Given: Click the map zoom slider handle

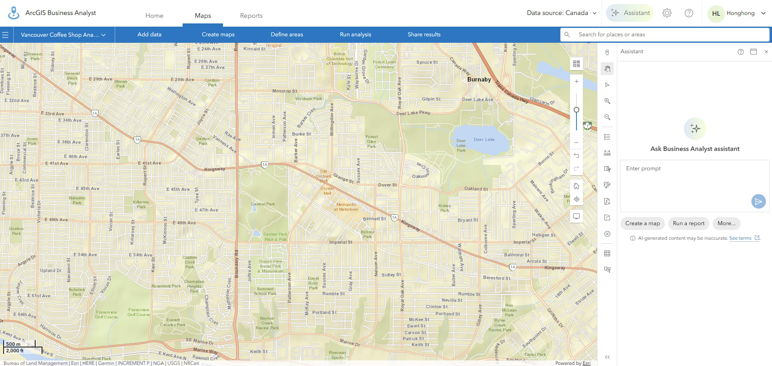Looking at the screenshot, I should (x=576, y=110).
